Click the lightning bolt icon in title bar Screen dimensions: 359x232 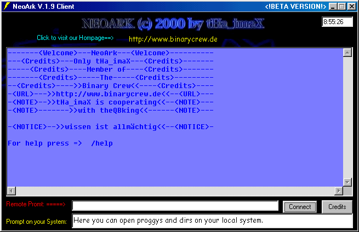6,7
